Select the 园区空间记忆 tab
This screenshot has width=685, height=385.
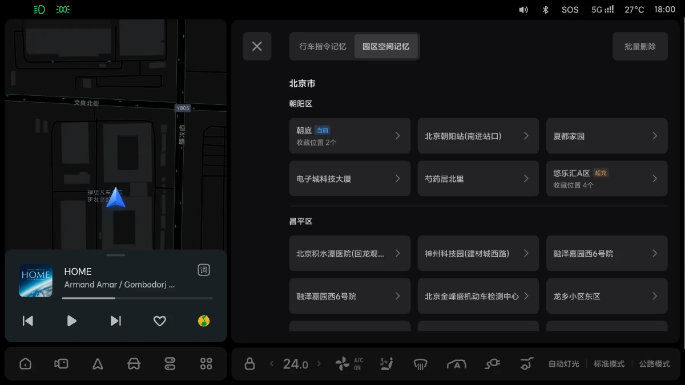coord(386,46)
